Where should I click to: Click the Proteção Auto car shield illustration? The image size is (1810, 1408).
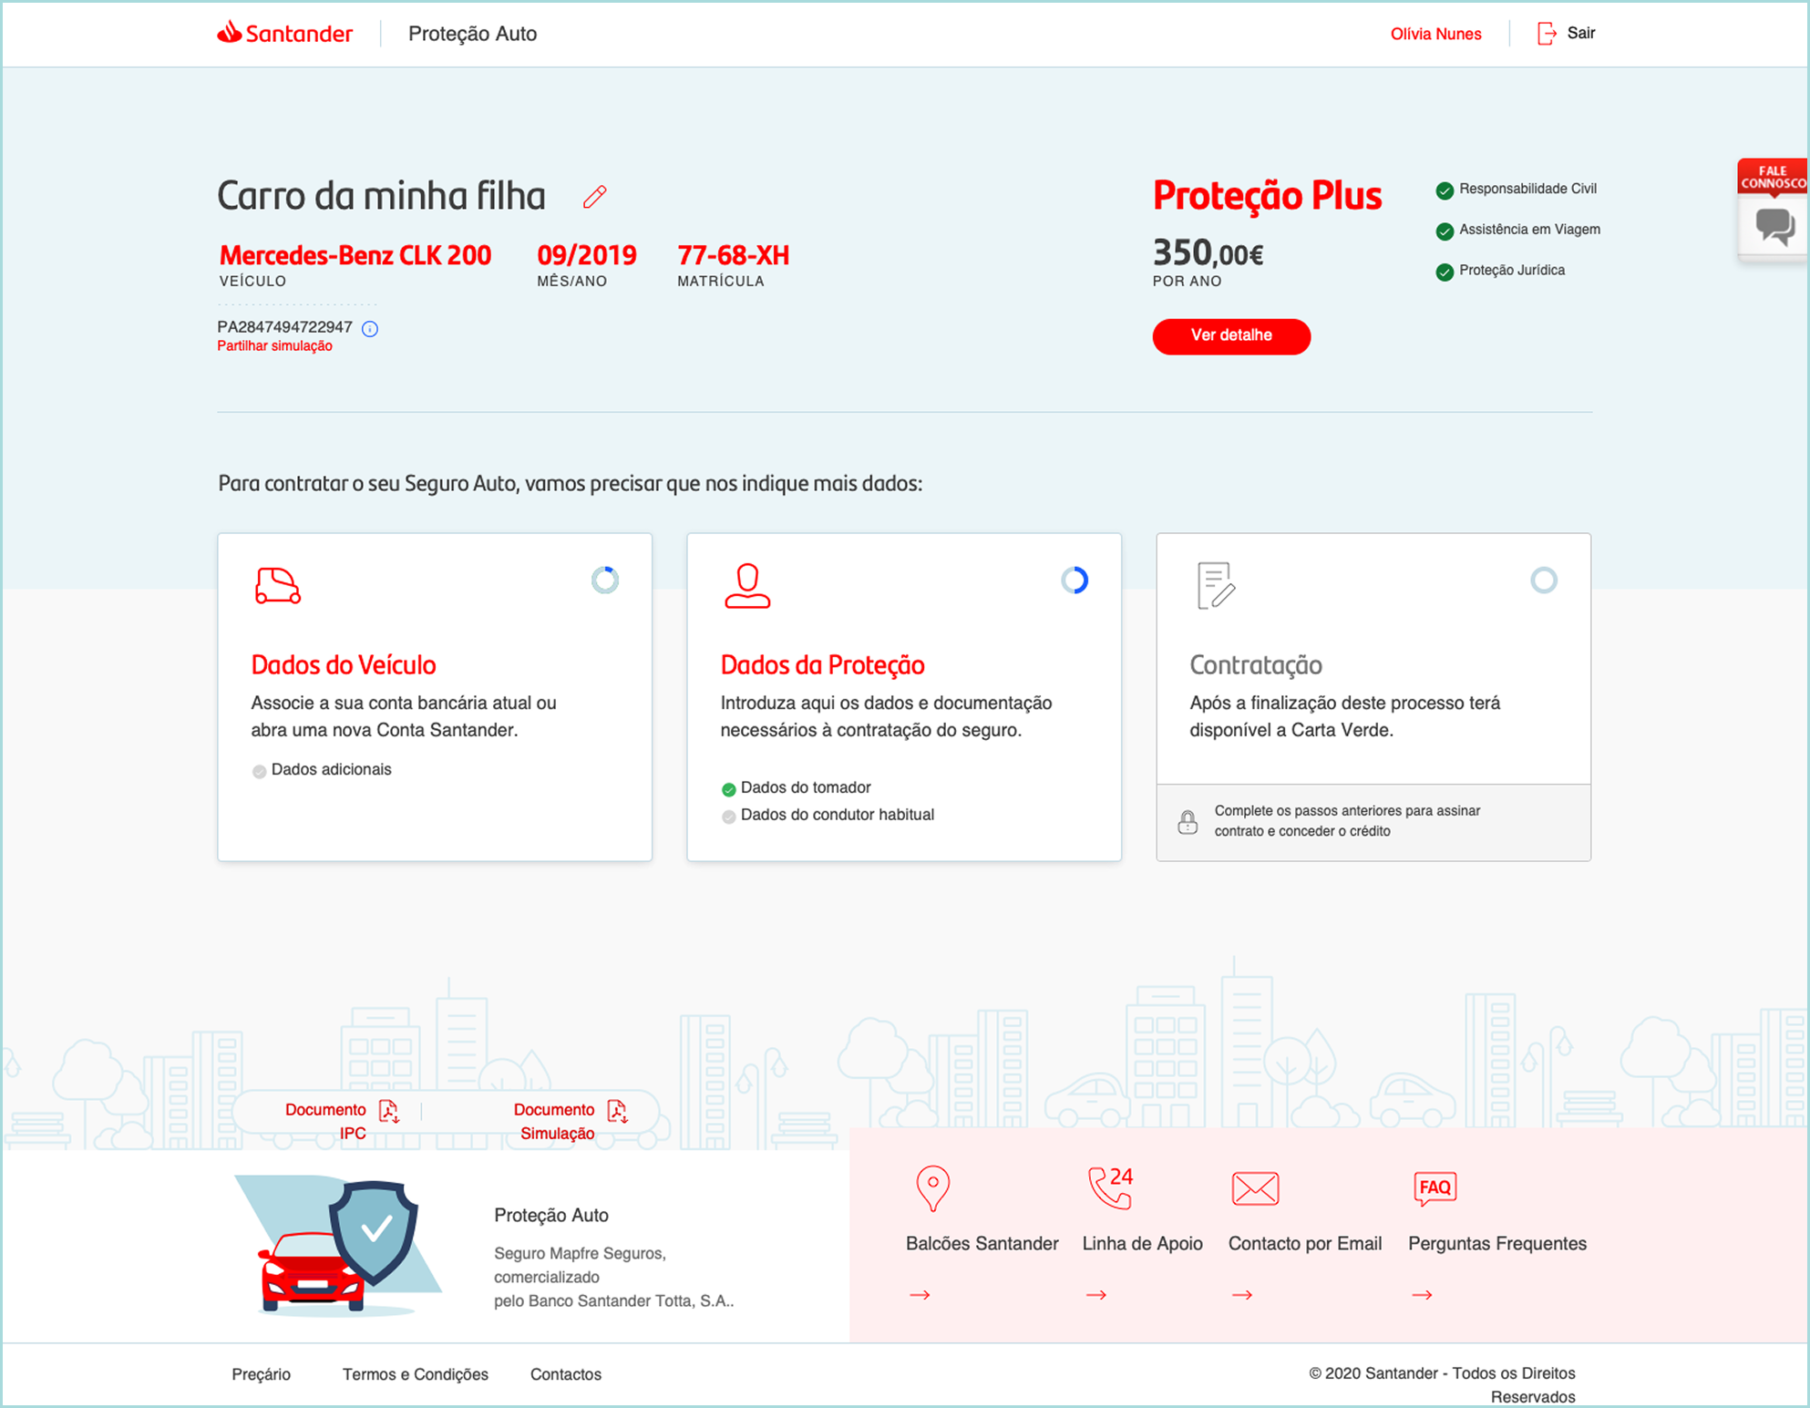338,1247
